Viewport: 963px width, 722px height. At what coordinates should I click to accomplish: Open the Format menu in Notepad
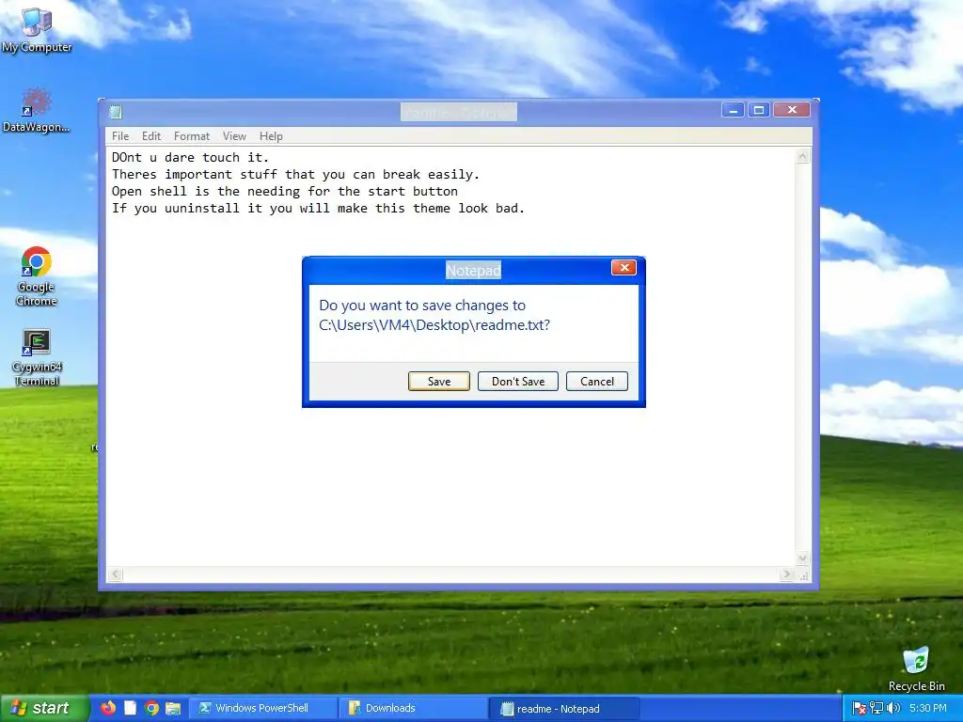[192, 136]
